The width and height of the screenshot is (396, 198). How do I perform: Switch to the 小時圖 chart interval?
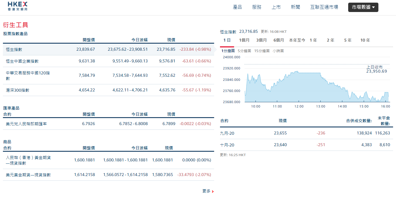point(278,51)
